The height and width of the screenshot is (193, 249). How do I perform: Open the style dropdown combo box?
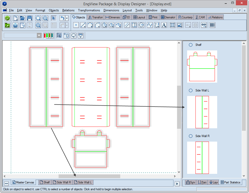39,36
